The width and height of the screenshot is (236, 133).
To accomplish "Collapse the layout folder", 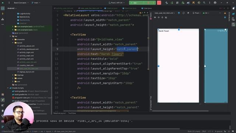I will [13, 43].
